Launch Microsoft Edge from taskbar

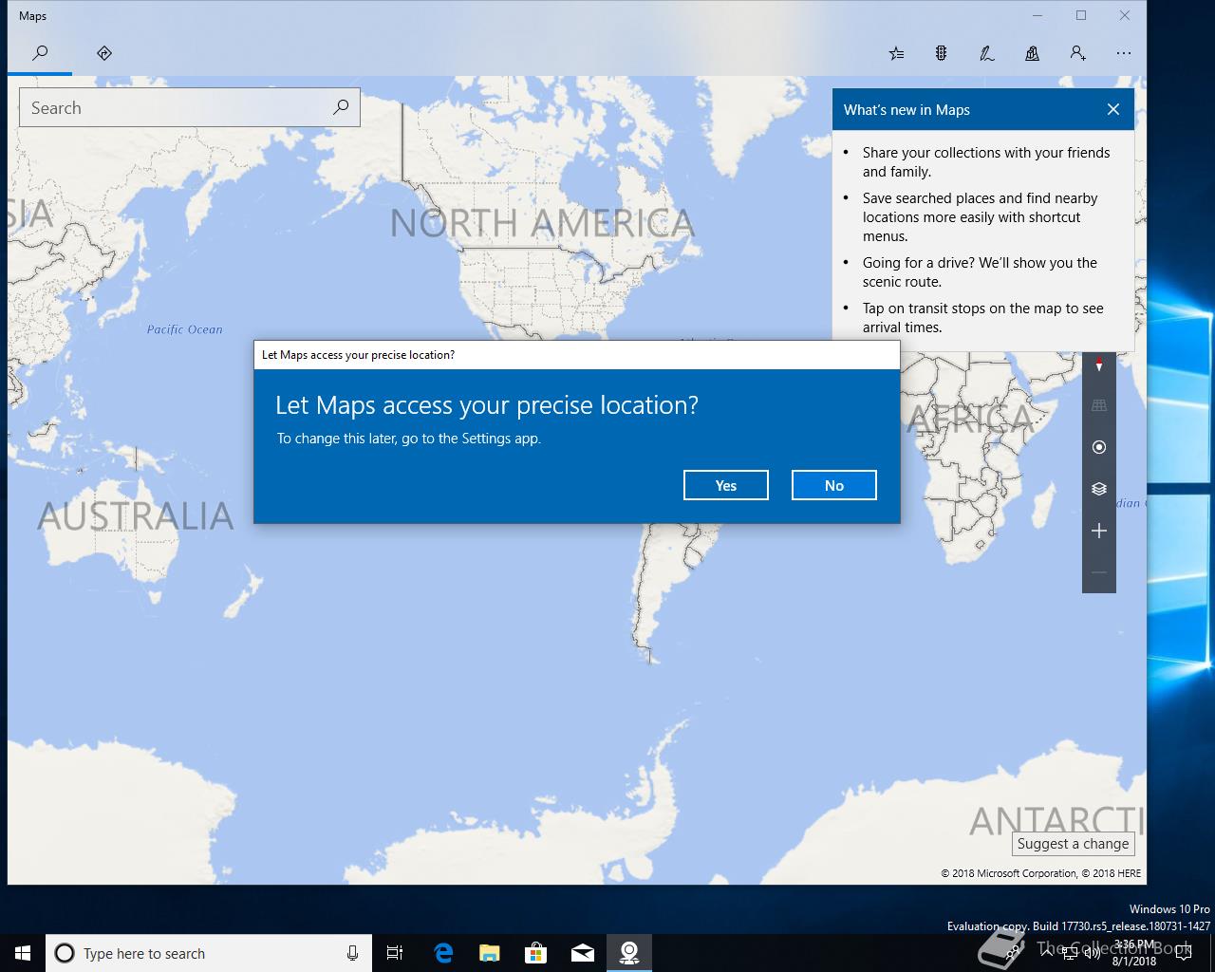(442, 953)
